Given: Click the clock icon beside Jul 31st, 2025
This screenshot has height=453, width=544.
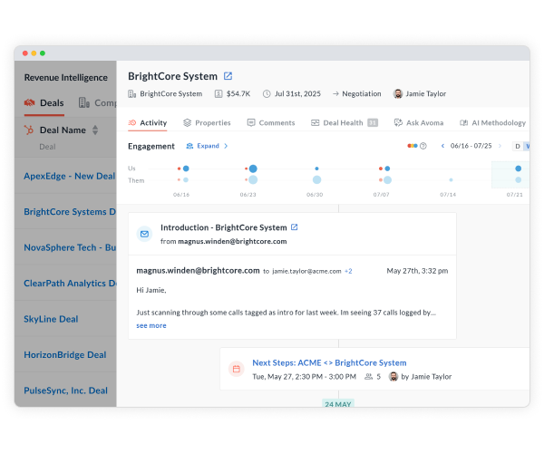Looking at the screenshot, I should (267, 94).
